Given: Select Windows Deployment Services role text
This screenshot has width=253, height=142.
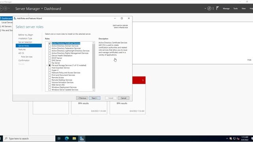Looking at the screenshot, I should tap(64, 87).
